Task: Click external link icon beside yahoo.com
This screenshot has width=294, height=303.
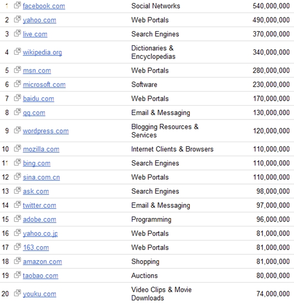Action: pyautogui.click(x=17, y=20)
